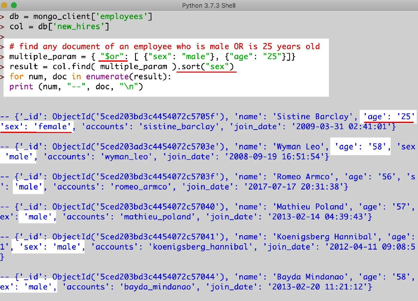The image size is (418, 301).
Task: Click the enumerate keyword in the for loop
Action: coord(107,76)
